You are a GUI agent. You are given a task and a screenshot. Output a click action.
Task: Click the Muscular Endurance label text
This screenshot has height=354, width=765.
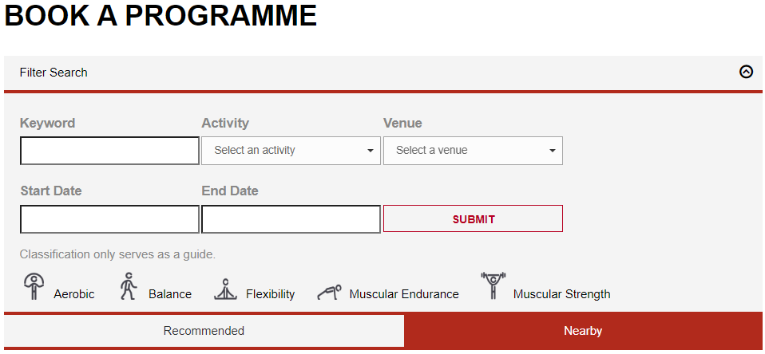tap(404, 294)
